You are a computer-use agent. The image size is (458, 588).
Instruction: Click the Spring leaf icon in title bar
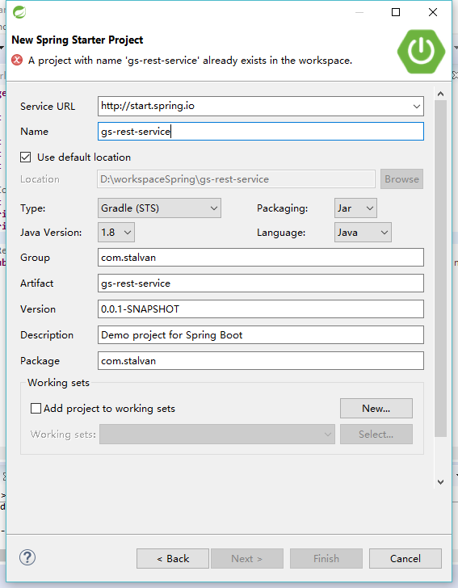click(19, 12)
